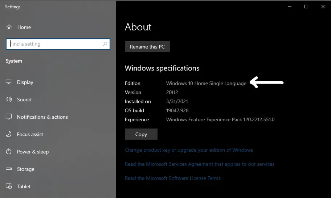Click the search magnifier icon
Viewport: 331px width, 198px height.
(105, 44)
